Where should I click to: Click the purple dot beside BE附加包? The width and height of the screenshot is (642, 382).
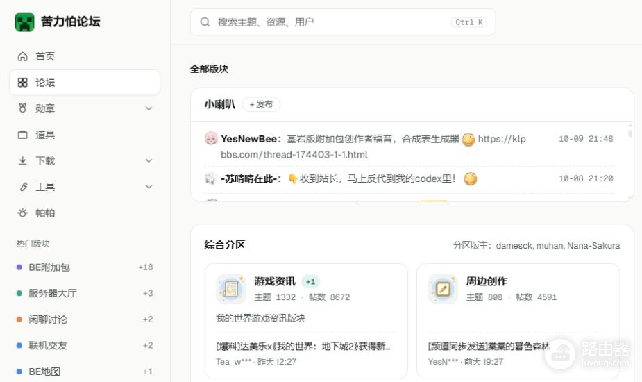[x=19, y=267]
